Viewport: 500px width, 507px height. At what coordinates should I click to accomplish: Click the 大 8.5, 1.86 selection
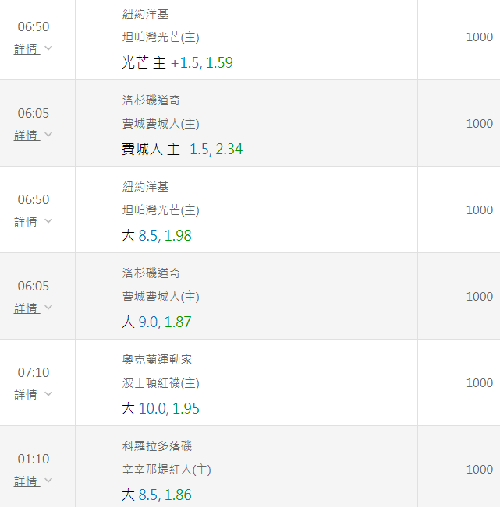[x=157, y=495]
